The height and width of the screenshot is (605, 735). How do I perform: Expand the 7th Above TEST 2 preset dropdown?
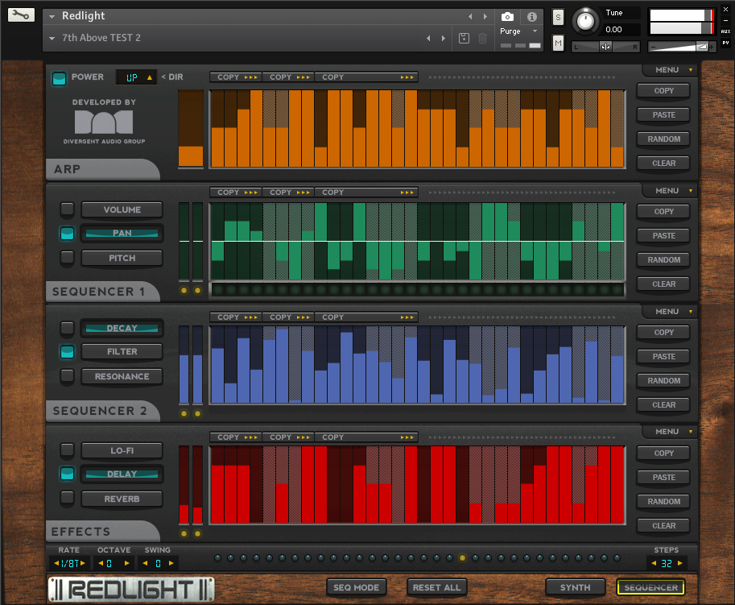(52, 38)
